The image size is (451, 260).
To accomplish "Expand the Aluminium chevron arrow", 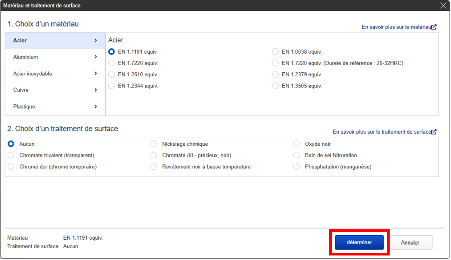I will [x=96, y=57].
